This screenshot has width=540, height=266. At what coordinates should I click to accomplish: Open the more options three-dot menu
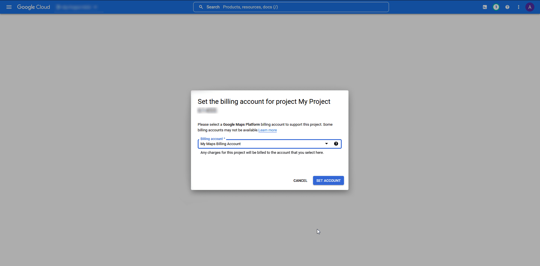point(518,7)
